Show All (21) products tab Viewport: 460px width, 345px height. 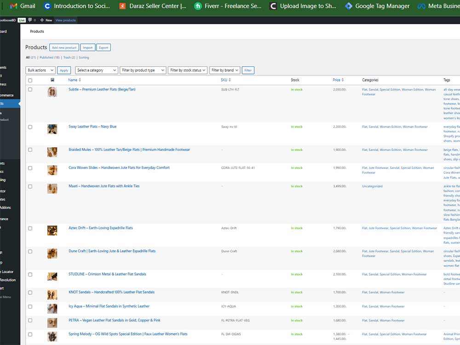coord(31,57)
